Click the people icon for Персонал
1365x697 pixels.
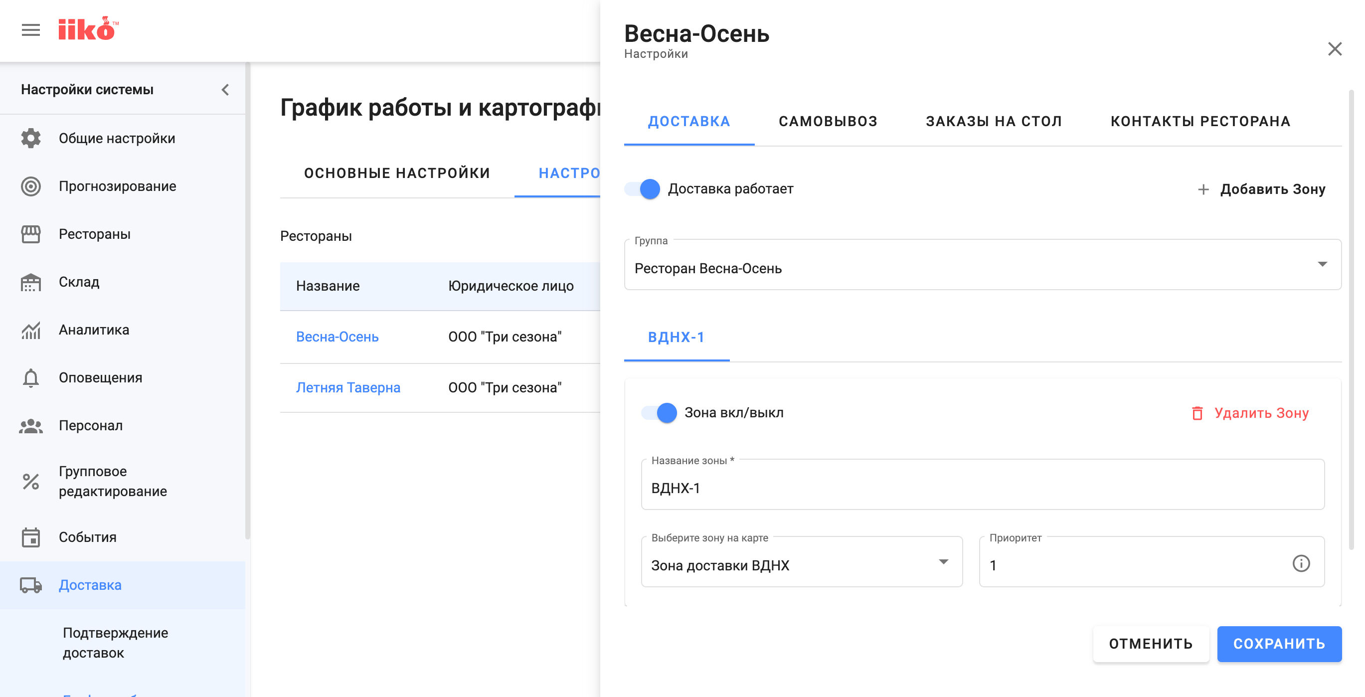click(x=31, y=426)
